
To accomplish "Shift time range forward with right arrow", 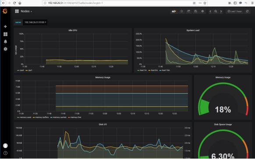I will coord(221,11).
